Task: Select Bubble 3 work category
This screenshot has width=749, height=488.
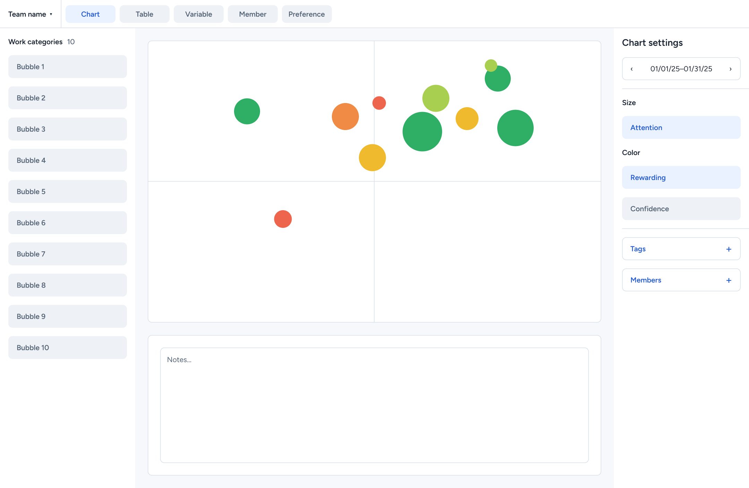Action: [x=68, y=129]
